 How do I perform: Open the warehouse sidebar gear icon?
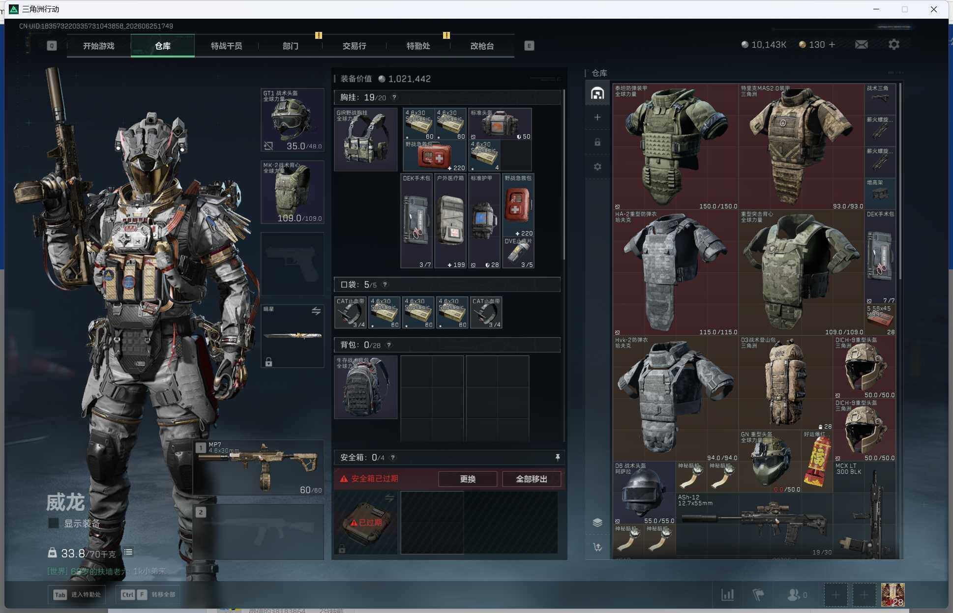tap(597, 167)
